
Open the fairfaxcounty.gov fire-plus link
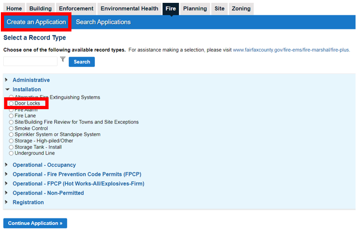pos(291,50)
